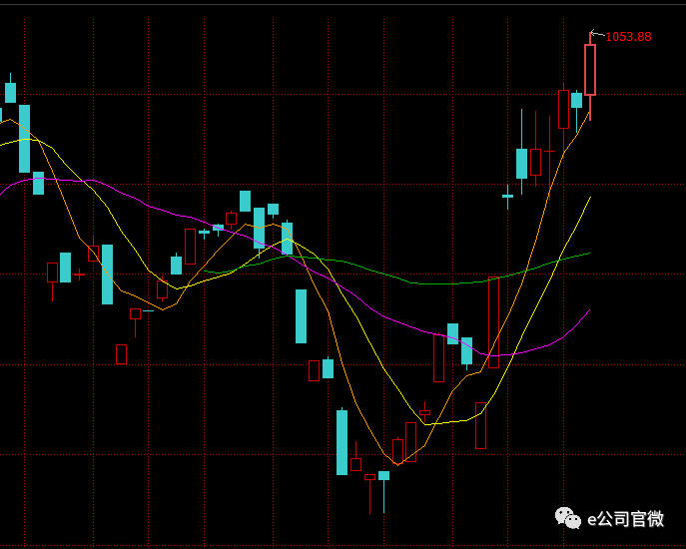Click the 1053.88 high price label
The height and width of the screenshot is (549, 686).
[628, 37]
